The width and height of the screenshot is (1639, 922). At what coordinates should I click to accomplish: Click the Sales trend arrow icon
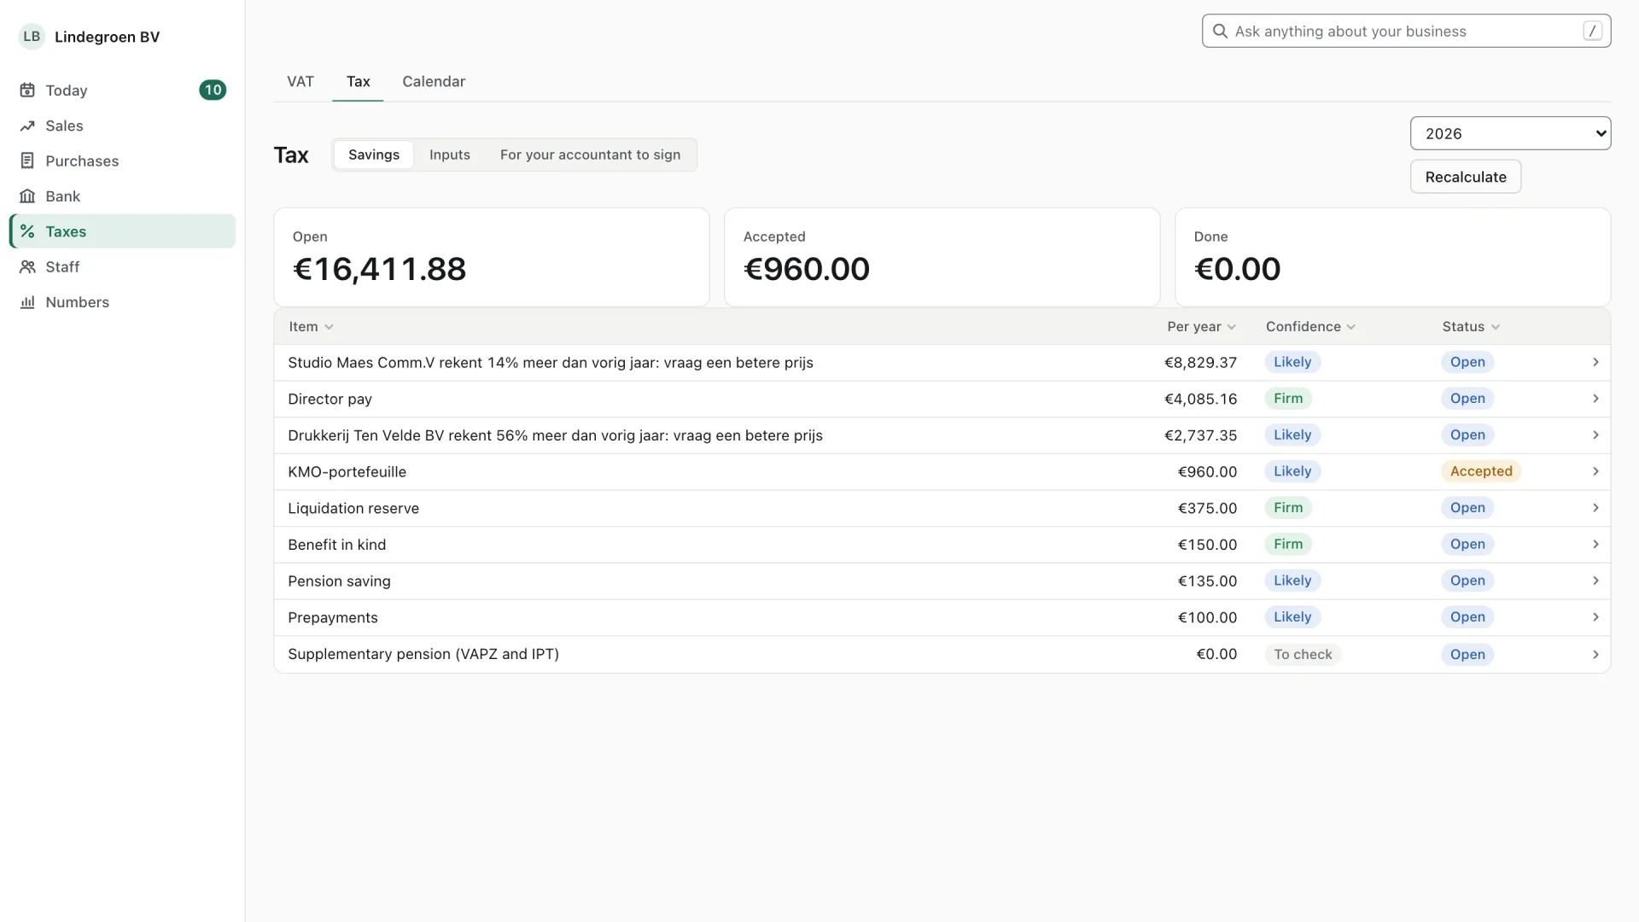pos(27,125)
